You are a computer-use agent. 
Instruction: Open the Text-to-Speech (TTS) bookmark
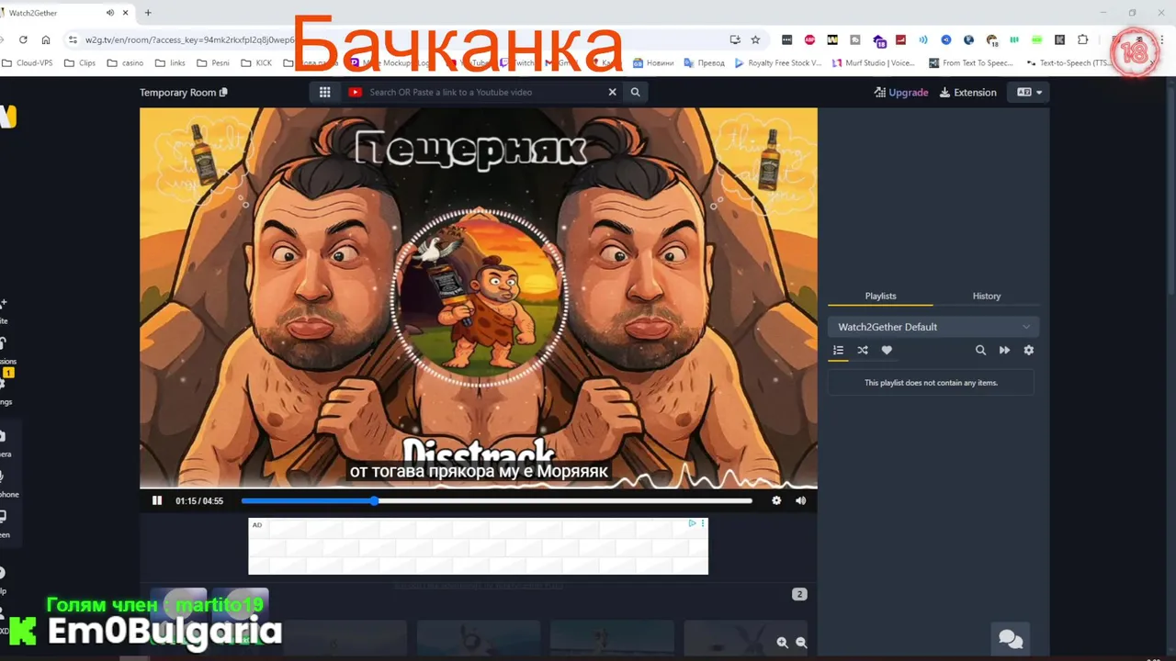[1069, 63]
